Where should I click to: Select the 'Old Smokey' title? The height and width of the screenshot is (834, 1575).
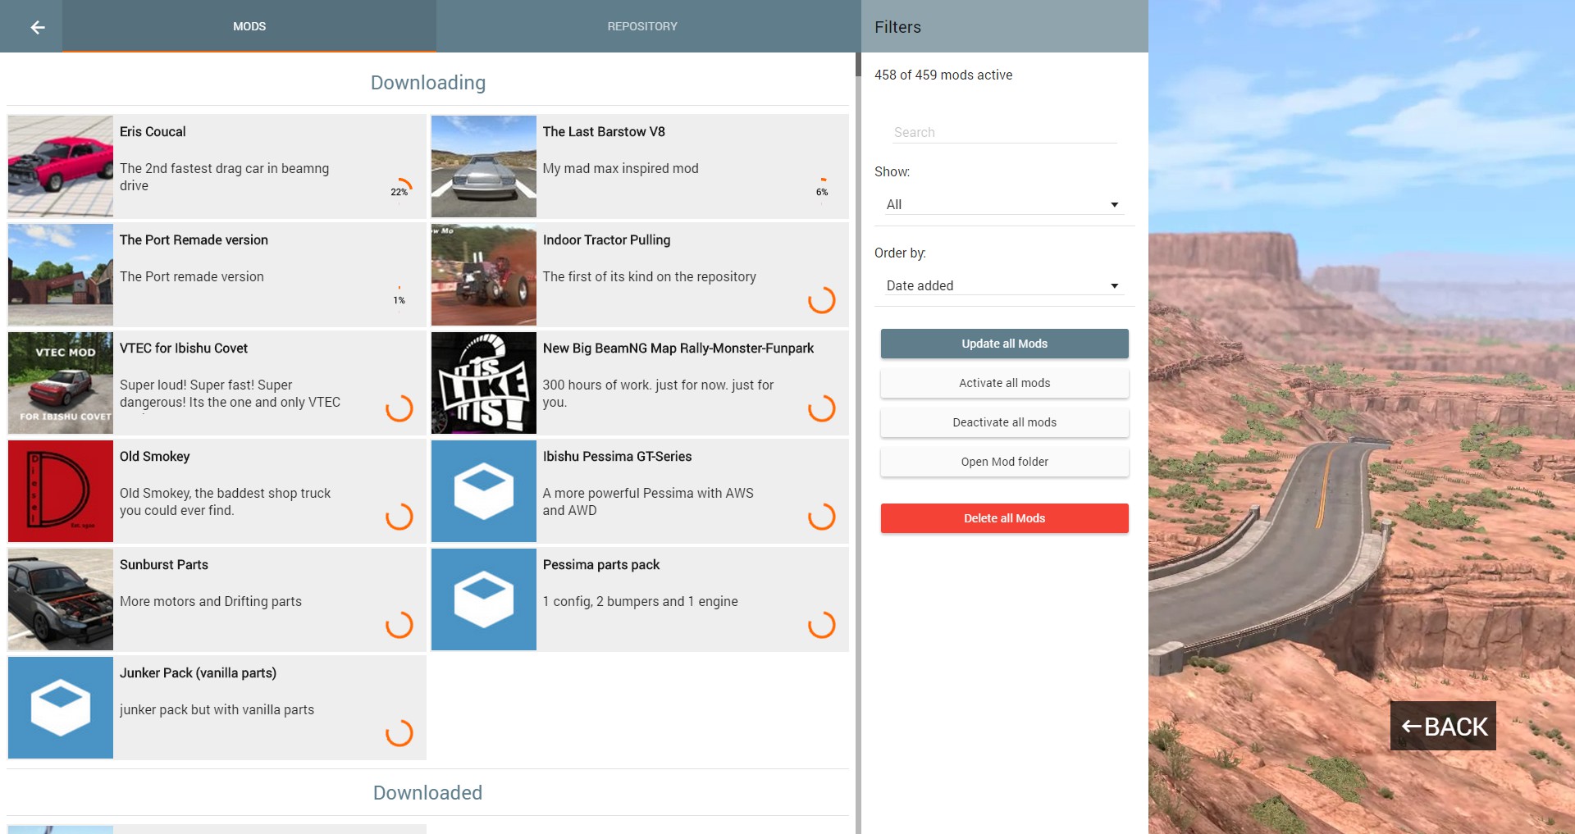tap(155, 457)
